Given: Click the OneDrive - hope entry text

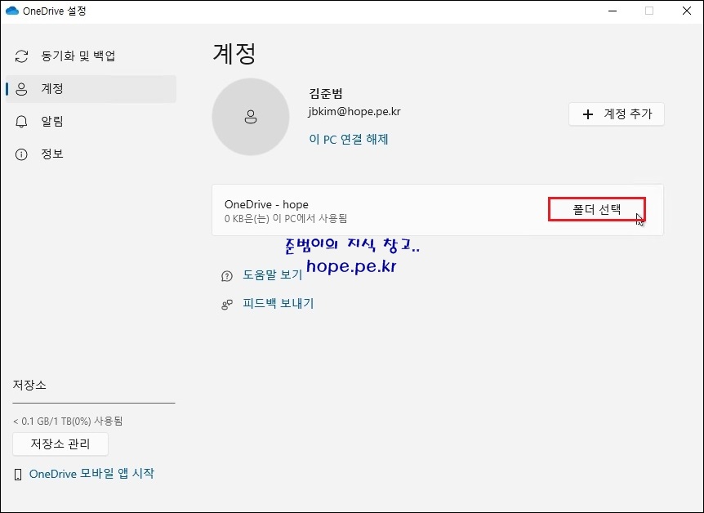Looking at the screenshot, I should (266, 204).
